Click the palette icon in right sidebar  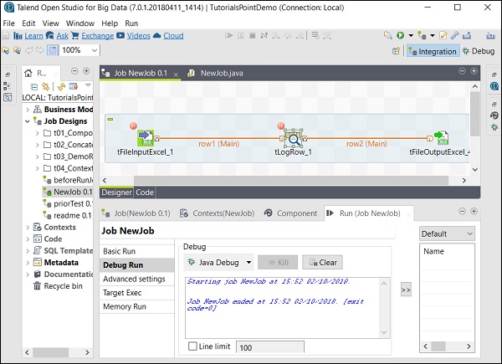pyautogui.click(x=494, y=115)
